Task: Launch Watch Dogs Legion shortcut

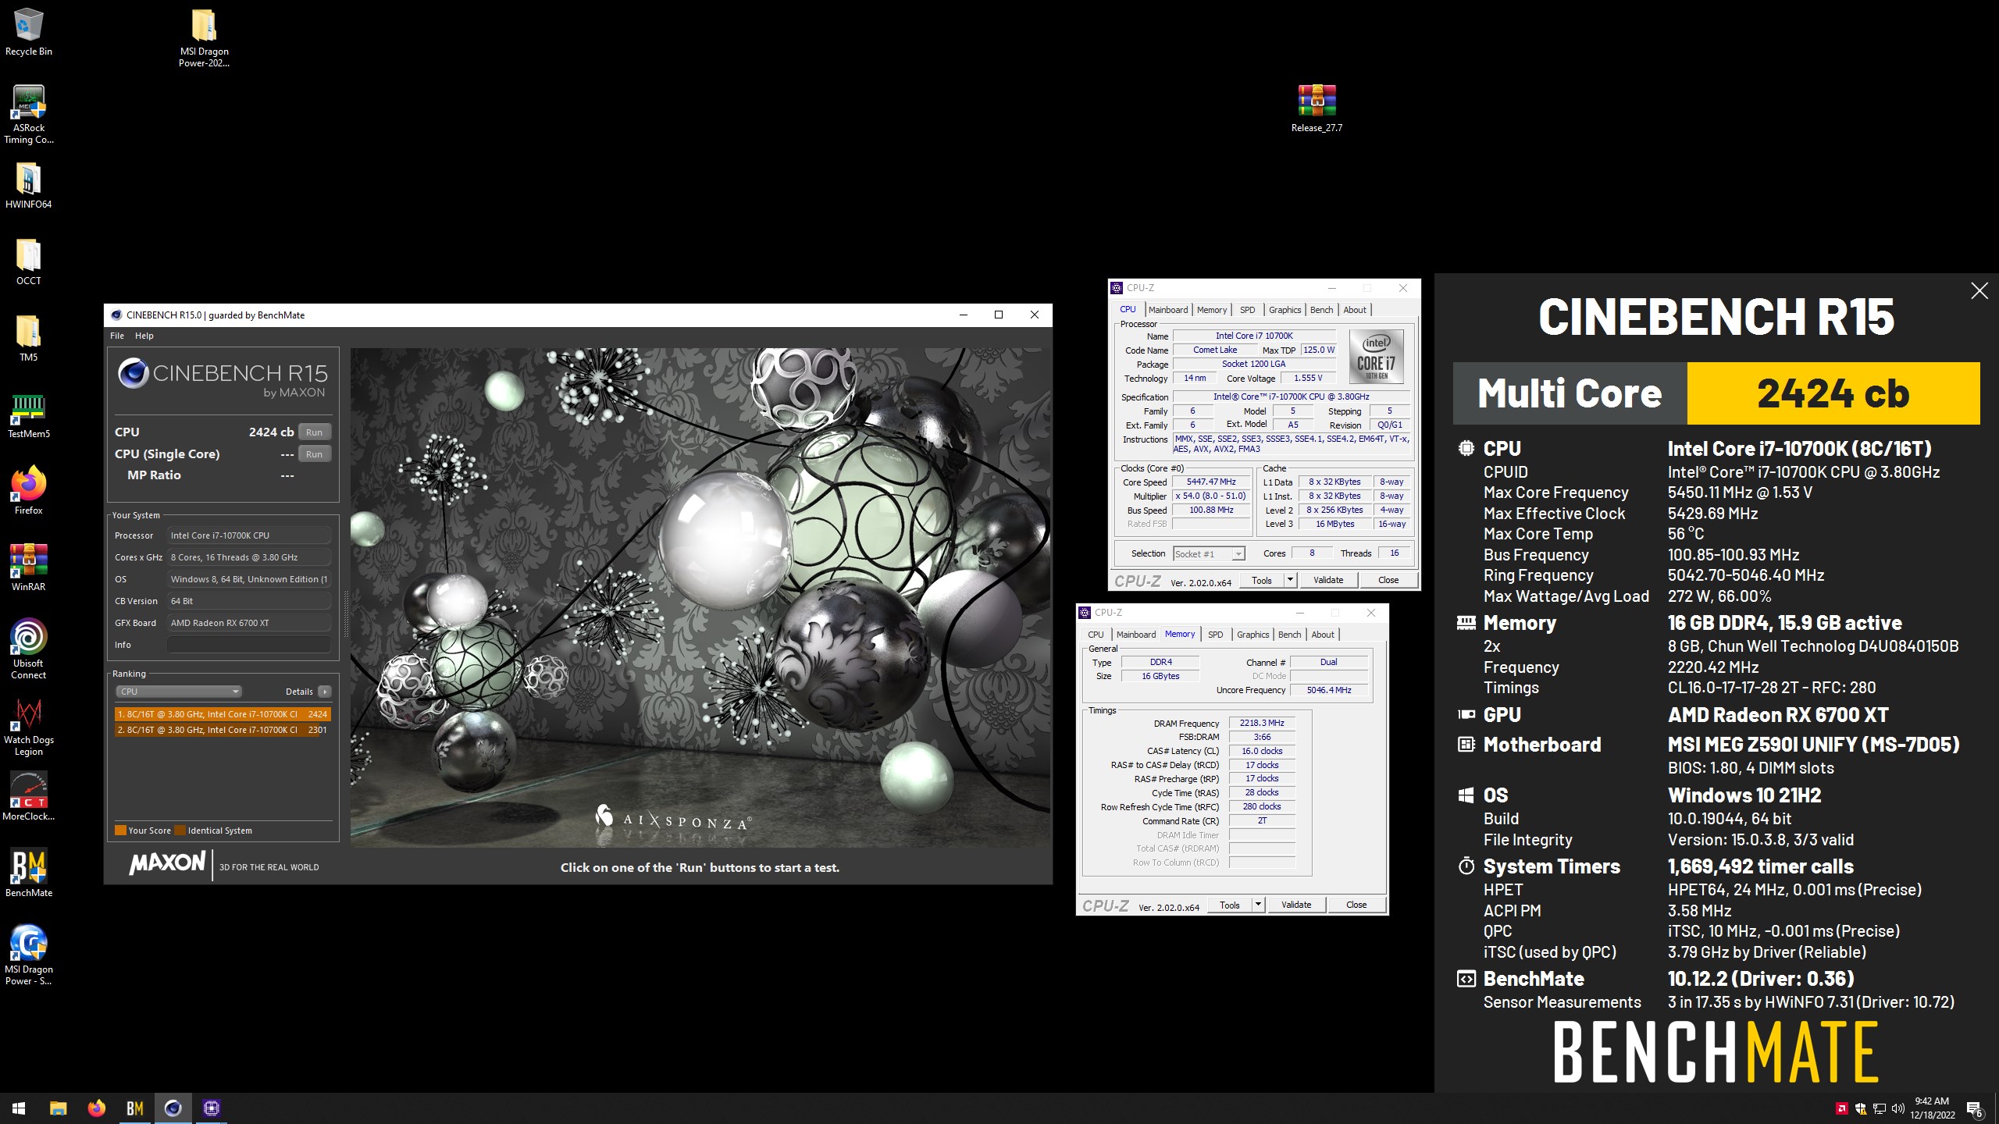Action: click(x=28, y=727)
